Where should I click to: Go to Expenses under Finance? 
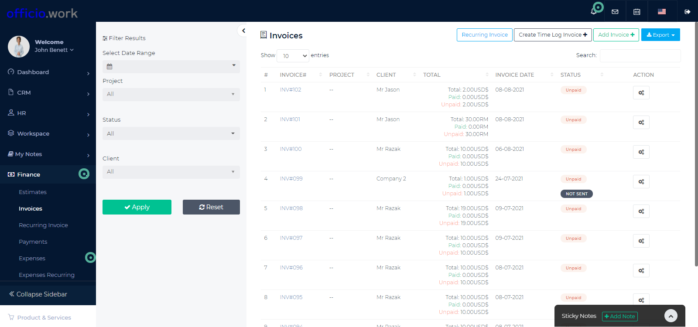click(x=32, y=259)
